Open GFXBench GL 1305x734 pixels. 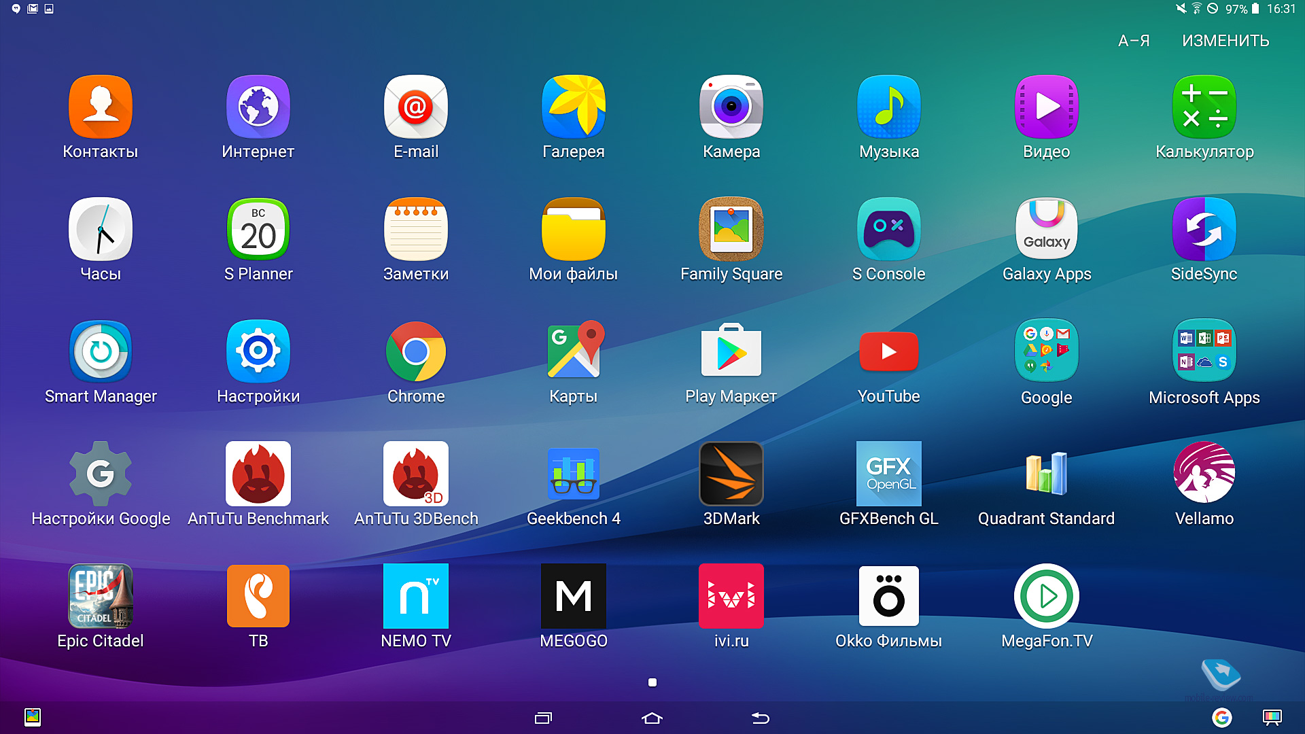point(889,474)
